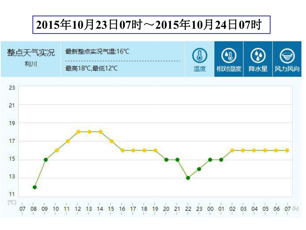Select the 风力风向 wind tornado icon

click(287, 56)
